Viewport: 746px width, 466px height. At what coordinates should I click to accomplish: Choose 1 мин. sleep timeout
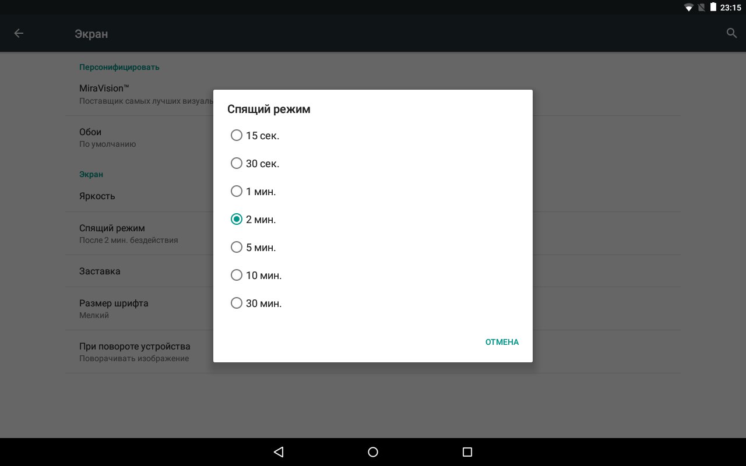[x=237, y=191]
